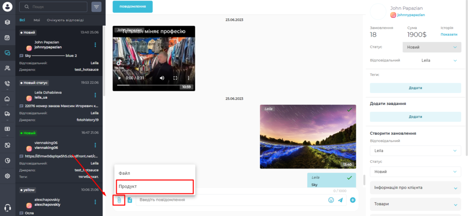The height and width of the screenshot is (216, 468).
Task: Open the Leila Dzhabiieva conversation
Action: click(59, 101)
